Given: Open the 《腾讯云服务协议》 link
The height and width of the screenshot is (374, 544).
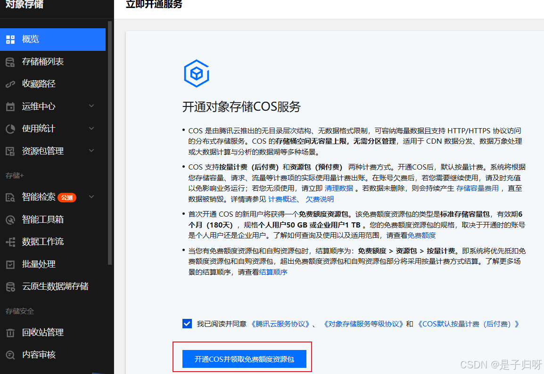Looking at the screenshot, I should point(280,324).
